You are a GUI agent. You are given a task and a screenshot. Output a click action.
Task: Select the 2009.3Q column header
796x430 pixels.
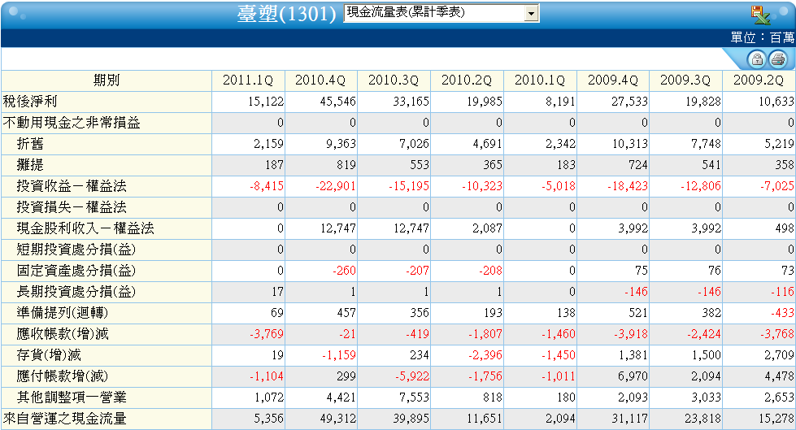tap(686, 80)
